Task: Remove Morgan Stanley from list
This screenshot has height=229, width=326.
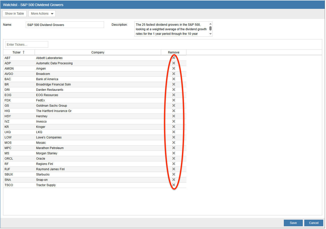Action: pos(174,153)
